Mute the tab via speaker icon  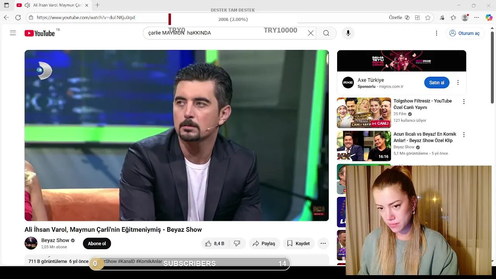27,5
